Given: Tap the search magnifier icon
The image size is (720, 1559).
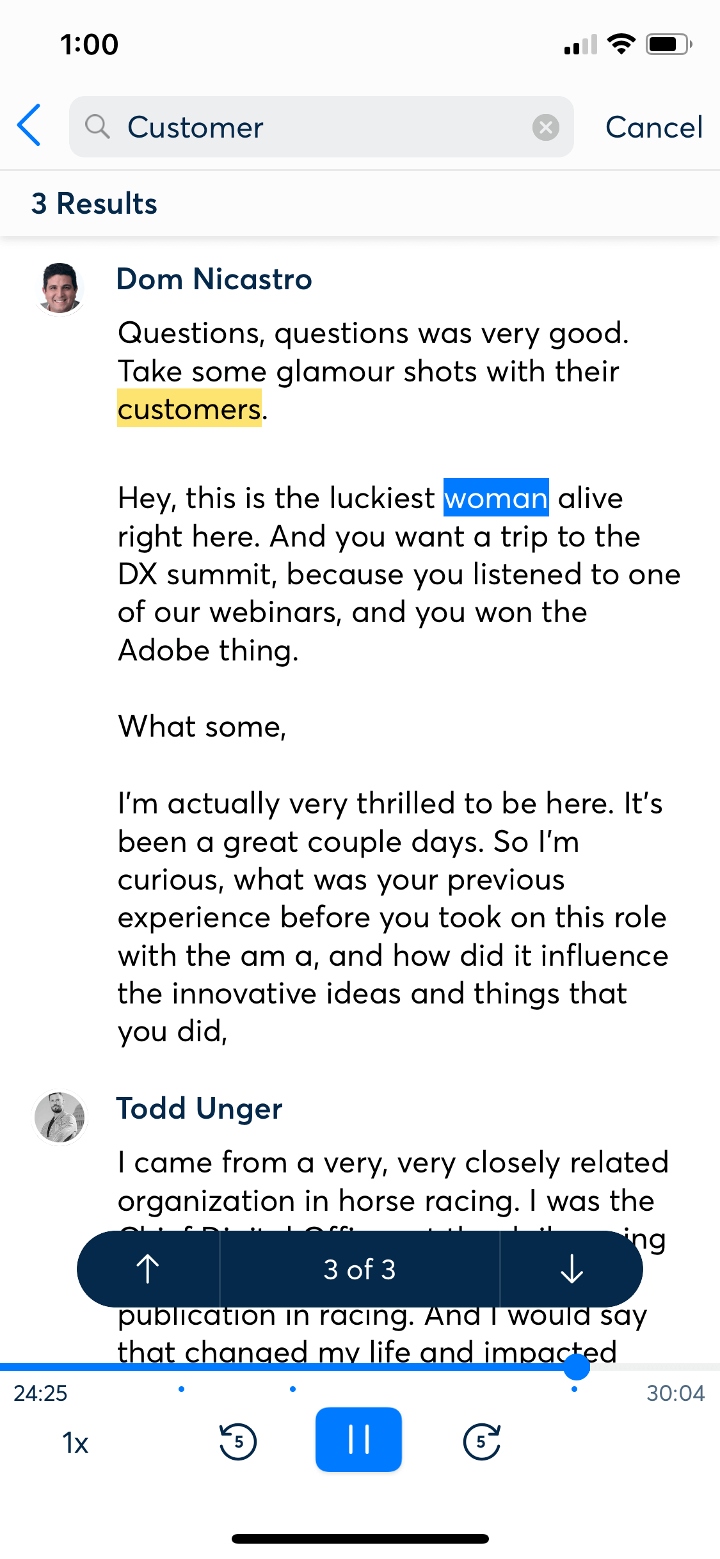Looking at the screenshot, I should [97, 127].
